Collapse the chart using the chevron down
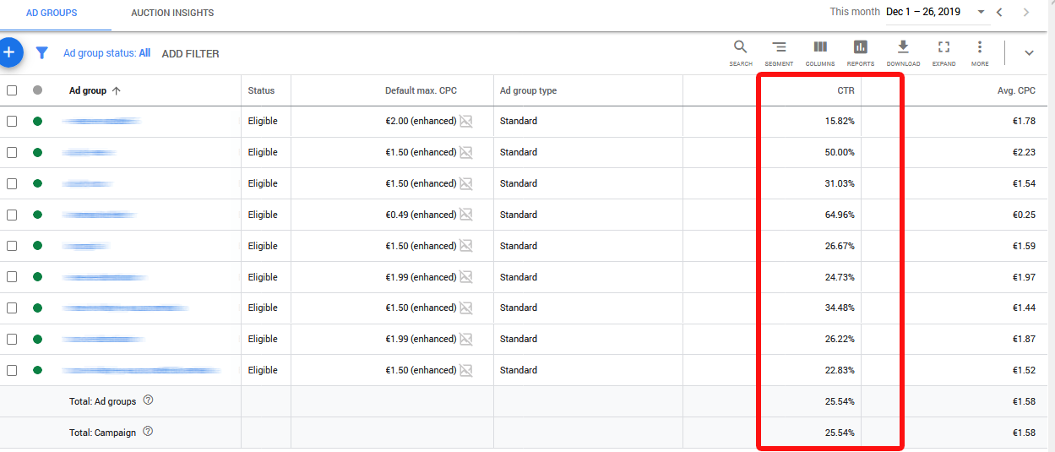The image size is (1055, 452). click(1028, 53)
